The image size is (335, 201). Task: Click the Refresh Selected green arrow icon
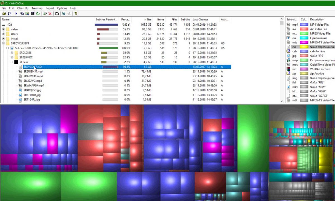[38, 13]
